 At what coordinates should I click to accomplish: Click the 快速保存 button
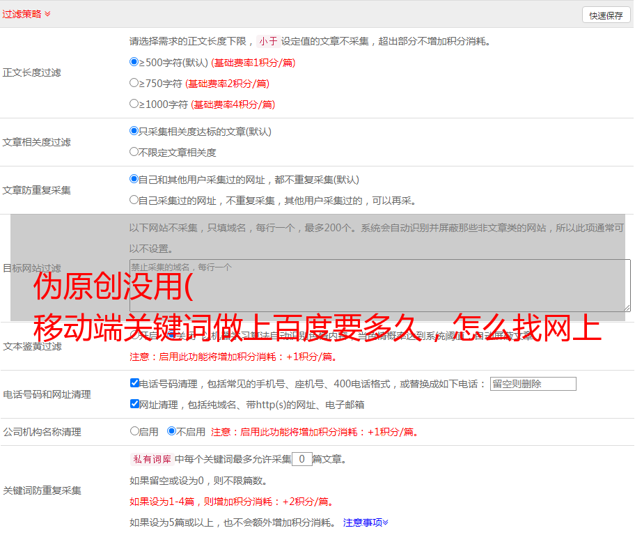[x=605, y=15]
